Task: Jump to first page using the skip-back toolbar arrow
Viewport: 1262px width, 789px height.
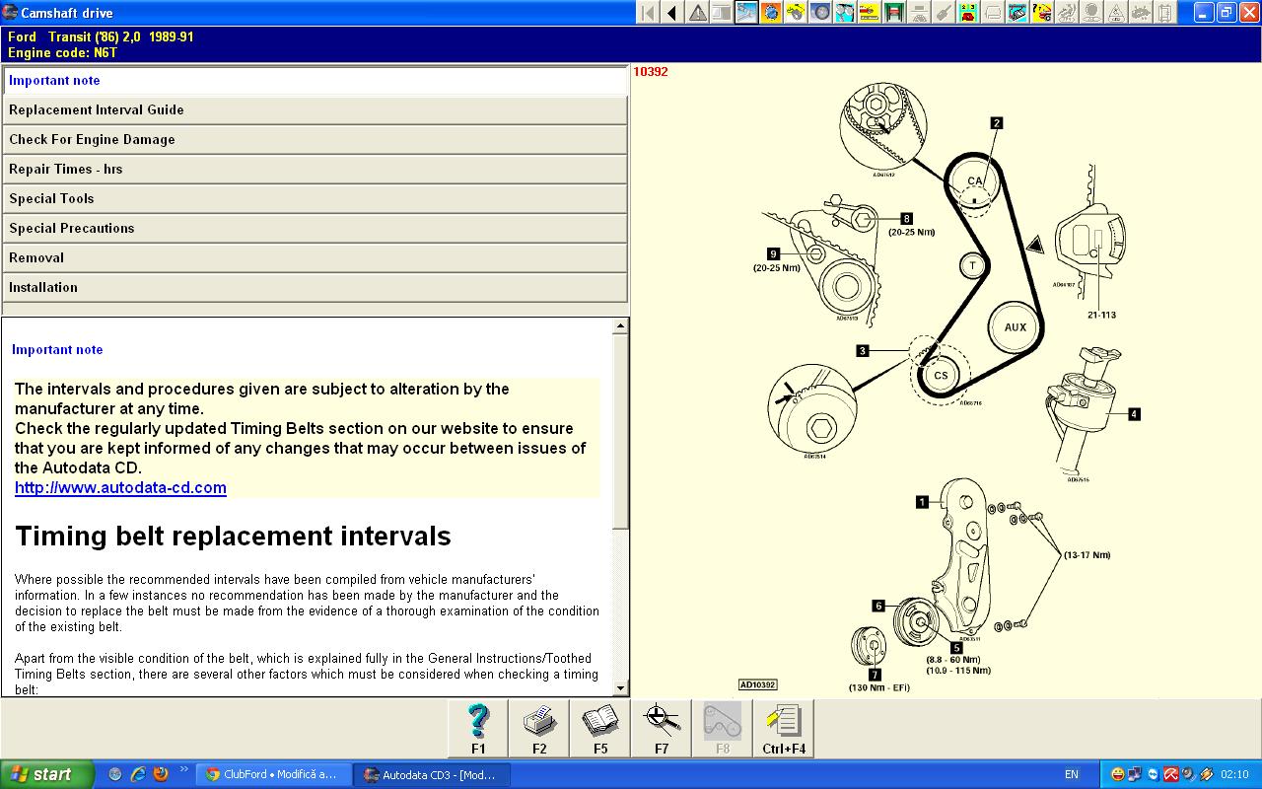Action: click(648, 13)
